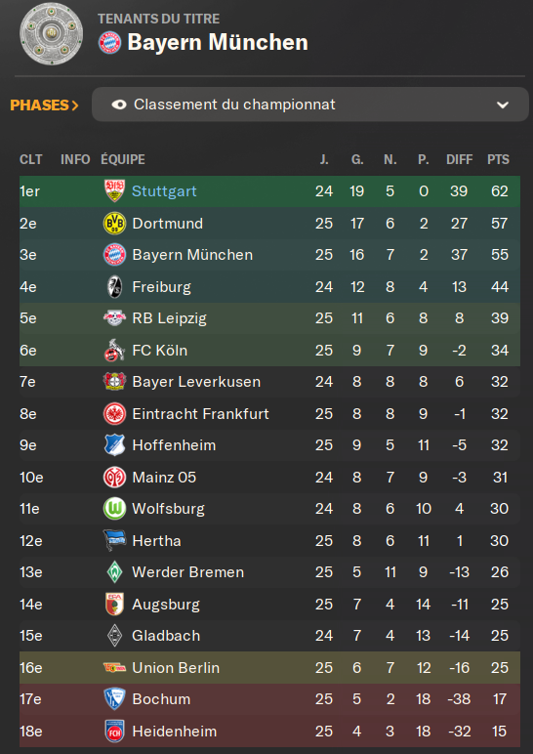The height and width of the screenshot is (754, 533).
Task: Open the Stuttgart team link
Action: pos(164,191)
